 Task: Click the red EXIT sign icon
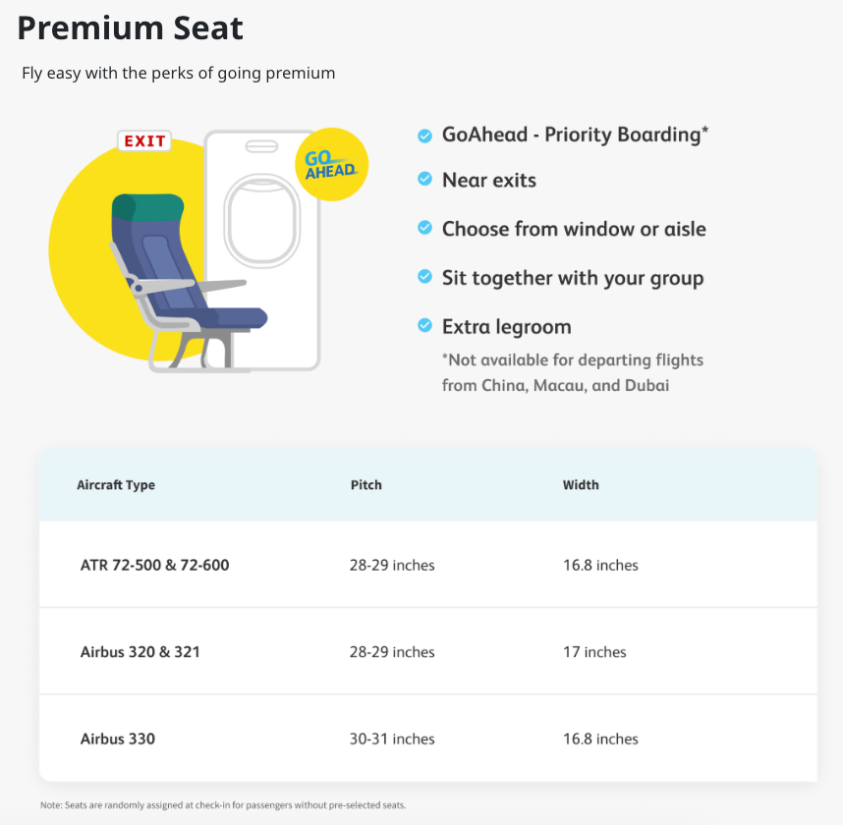(x=144, y=141)
